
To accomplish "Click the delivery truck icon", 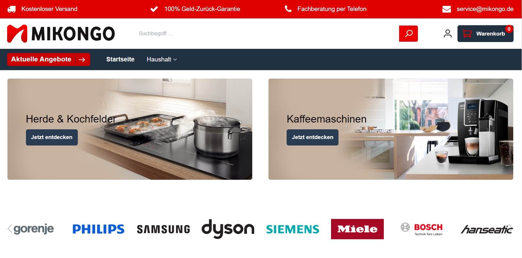I will pyautogui.click(x=12, y=9).
